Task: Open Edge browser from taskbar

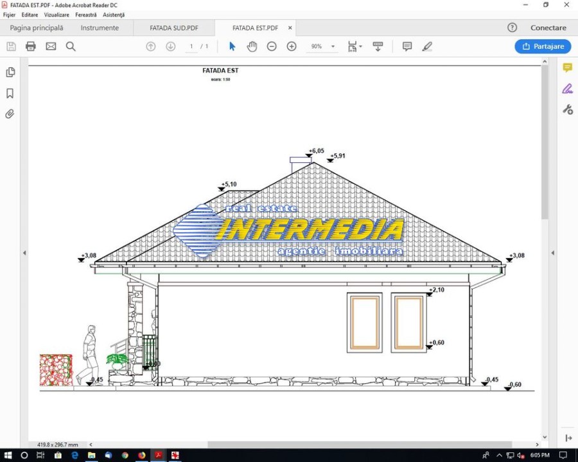Action: pos(75,456)
